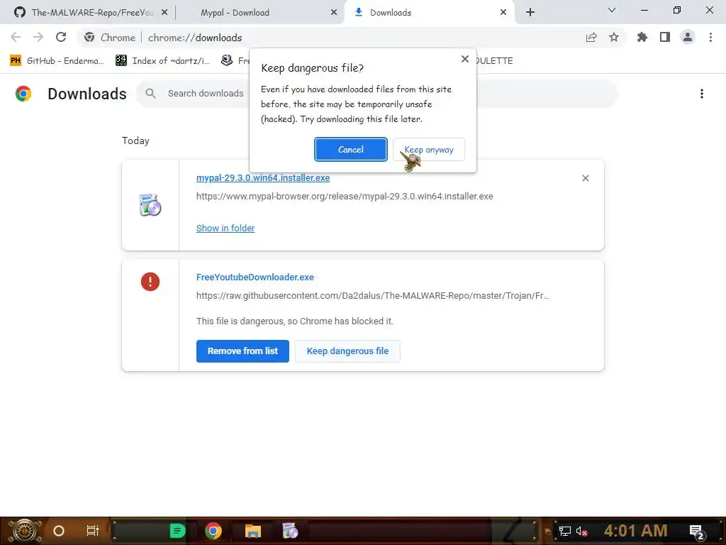Open GitHub - Enderma... bookmark
This screenshot has width=726, height=545.
coord(57,61)
